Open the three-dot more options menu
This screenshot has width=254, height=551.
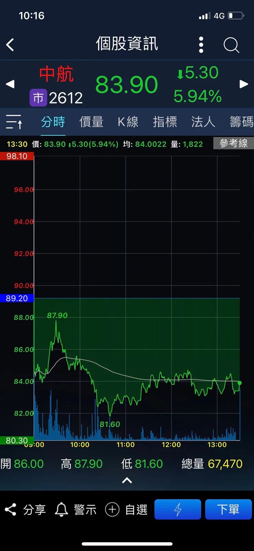[201, 45]
